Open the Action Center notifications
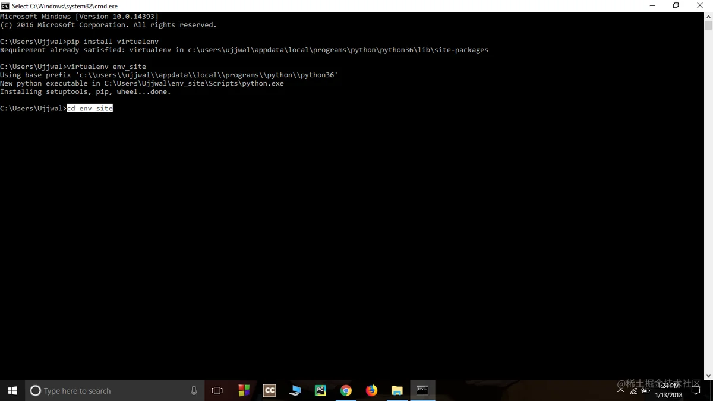 coord(696,390)
